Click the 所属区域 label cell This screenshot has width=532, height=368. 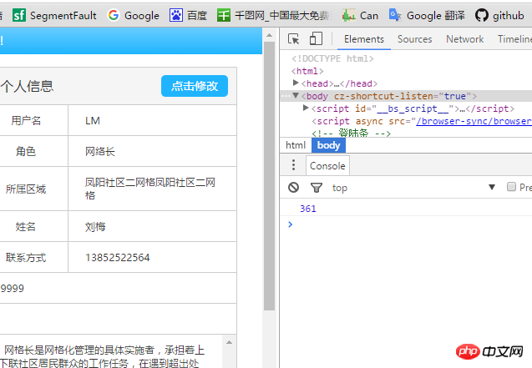pos(26,189)
